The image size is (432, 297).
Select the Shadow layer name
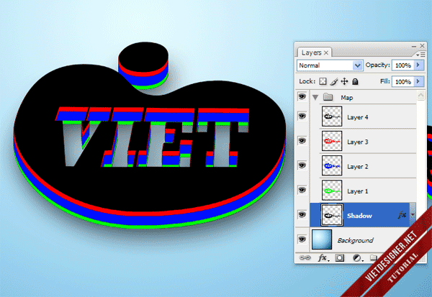pyautogui.click(x=359, y=216)
